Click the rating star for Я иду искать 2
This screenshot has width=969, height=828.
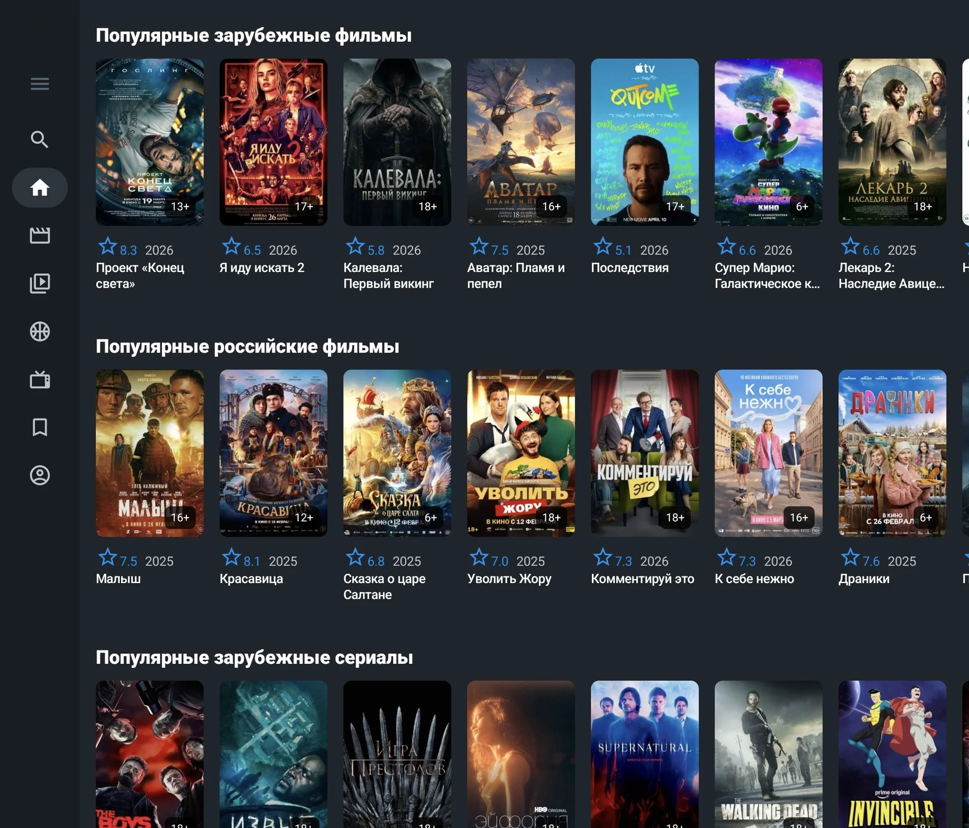[231, 247]
